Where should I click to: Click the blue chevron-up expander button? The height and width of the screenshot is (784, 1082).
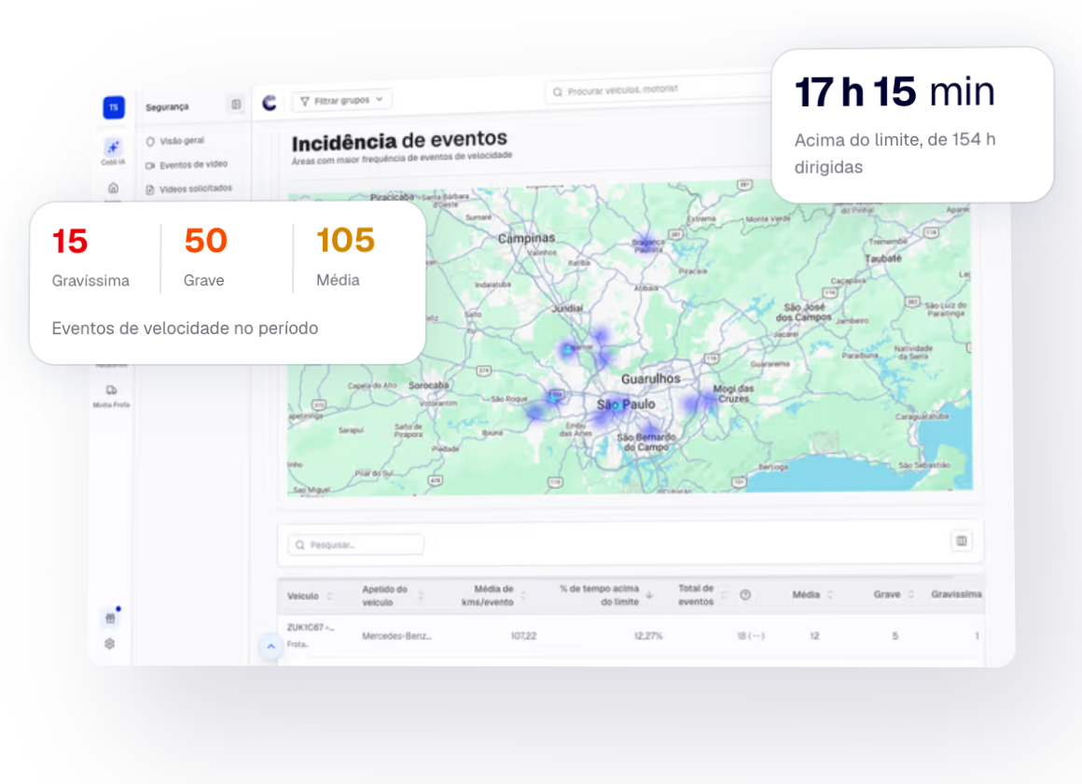[x=270, y=647]
